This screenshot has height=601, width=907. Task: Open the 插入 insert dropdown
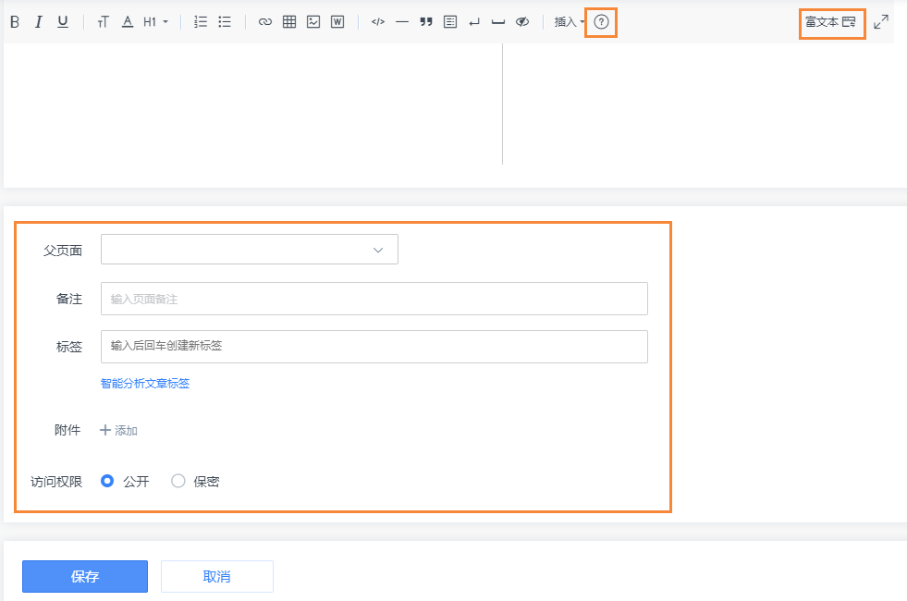tap(570, 22)
